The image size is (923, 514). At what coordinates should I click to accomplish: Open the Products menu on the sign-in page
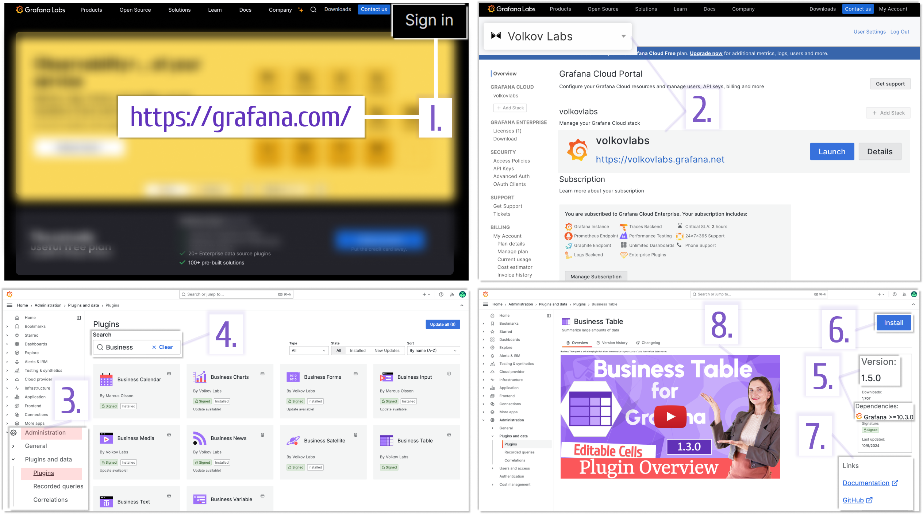pos(91,10)
